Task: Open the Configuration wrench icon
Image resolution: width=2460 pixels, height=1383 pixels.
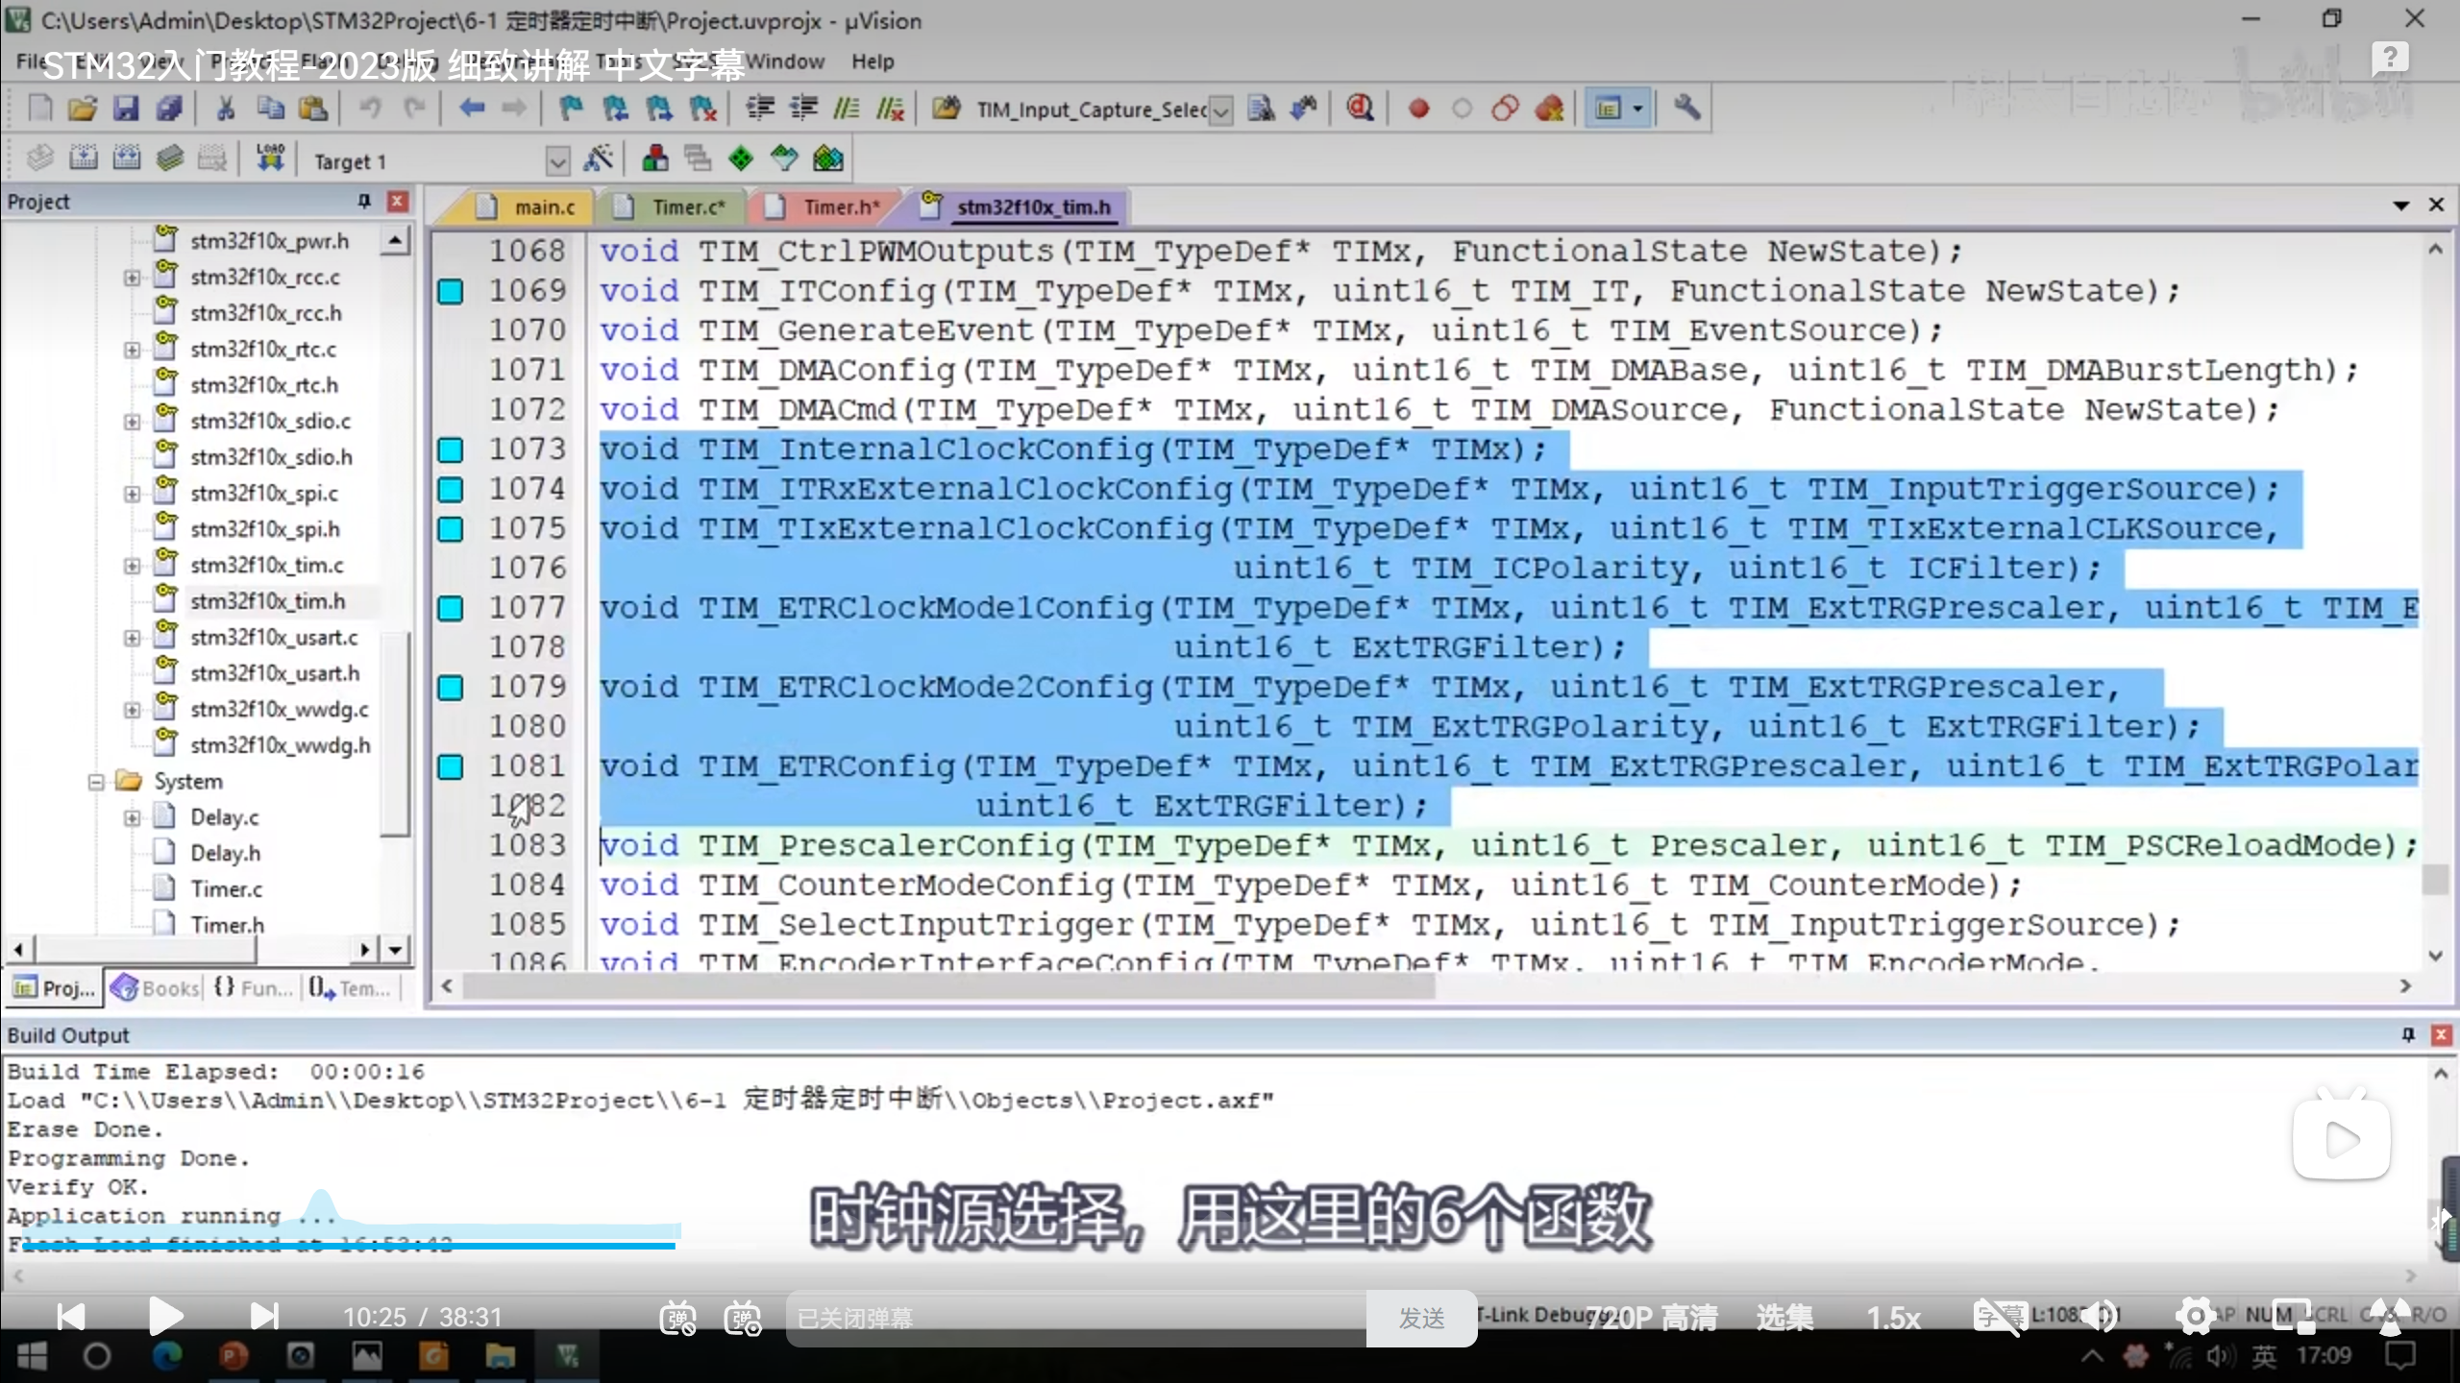Action: 1686,109
